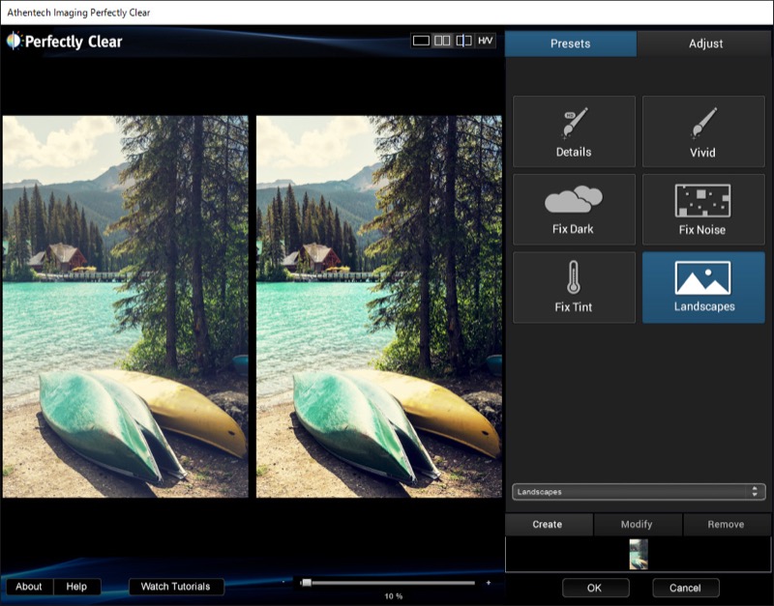Click the zoom in plus icon
Viewport: 774px width, 606px height.
[489, 583]
